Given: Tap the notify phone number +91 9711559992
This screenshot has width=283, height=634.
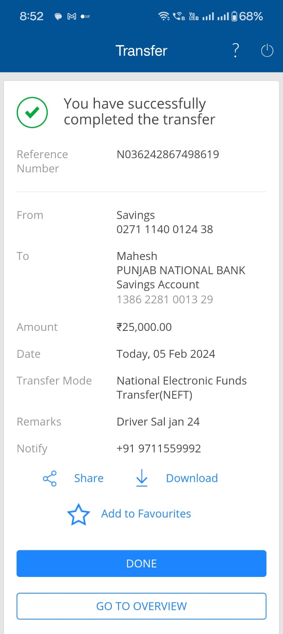Looking at the screenshot, I should (158, 448).
